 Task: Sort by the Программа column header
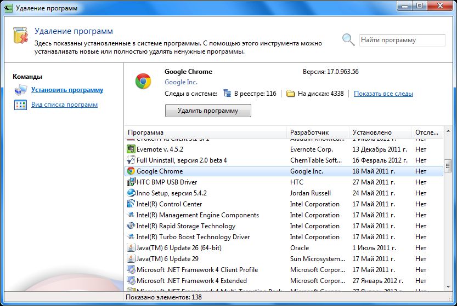(x=206, y=132)
